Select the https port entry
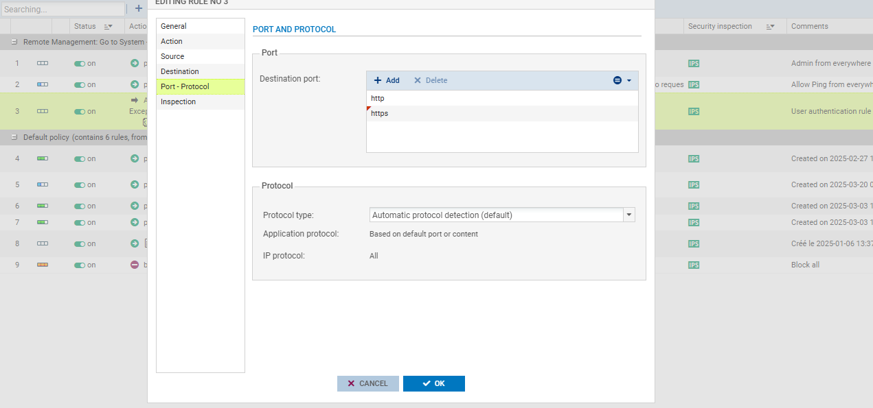873x408 pixels. pyautogui.click(x=380, y=114)
